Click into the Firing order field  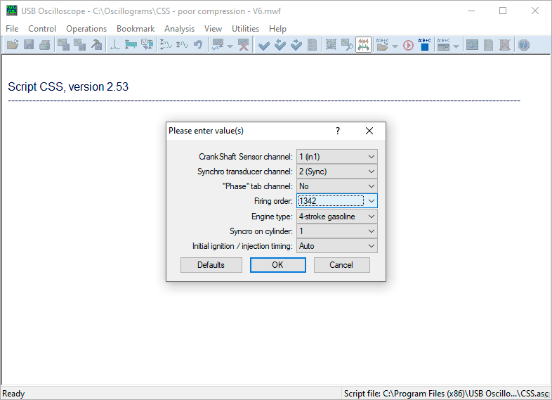331,201
